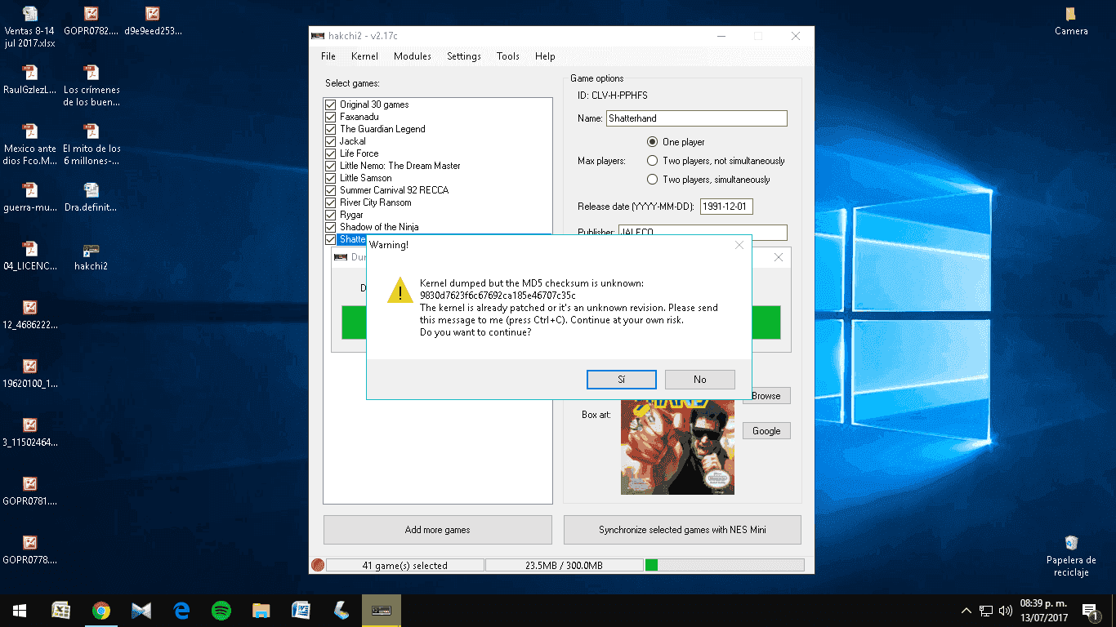Select the GOPR0778 desktop file icon
The width and height of the screenshot is (1116, 627).
[30, 549]
